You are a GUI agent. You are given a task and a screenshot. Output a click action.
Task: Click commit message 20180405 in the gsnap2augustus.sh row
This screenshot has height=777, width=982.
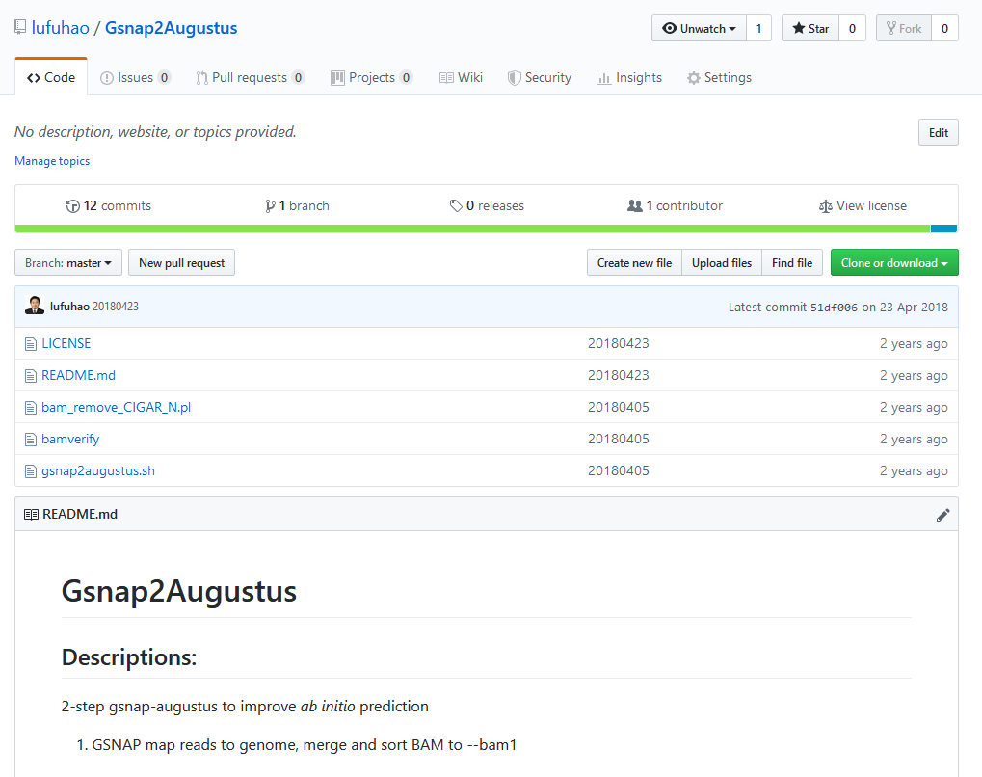[618, 470]
